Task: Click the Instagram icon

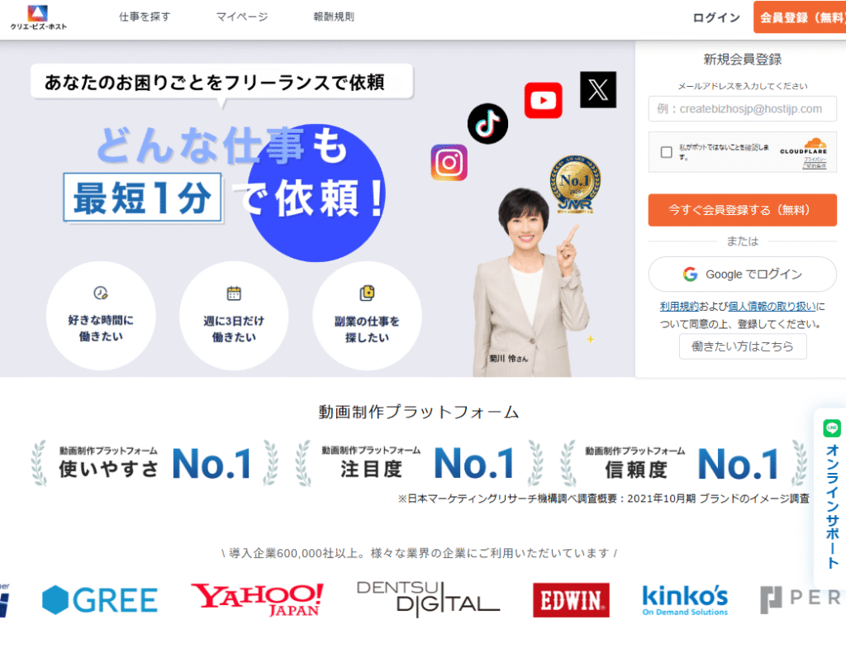Action: pos(449,163)
